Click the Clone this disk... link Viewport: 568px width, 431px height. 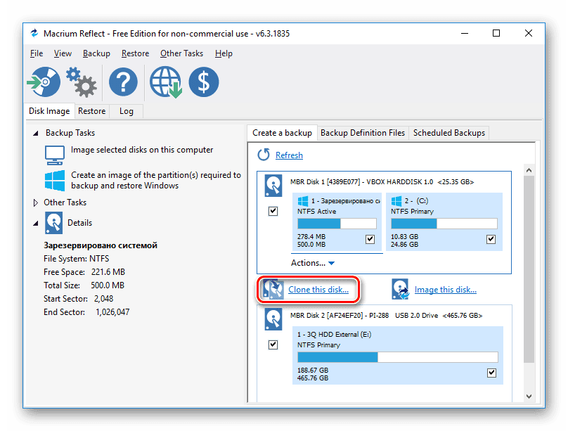click(318, 290)
